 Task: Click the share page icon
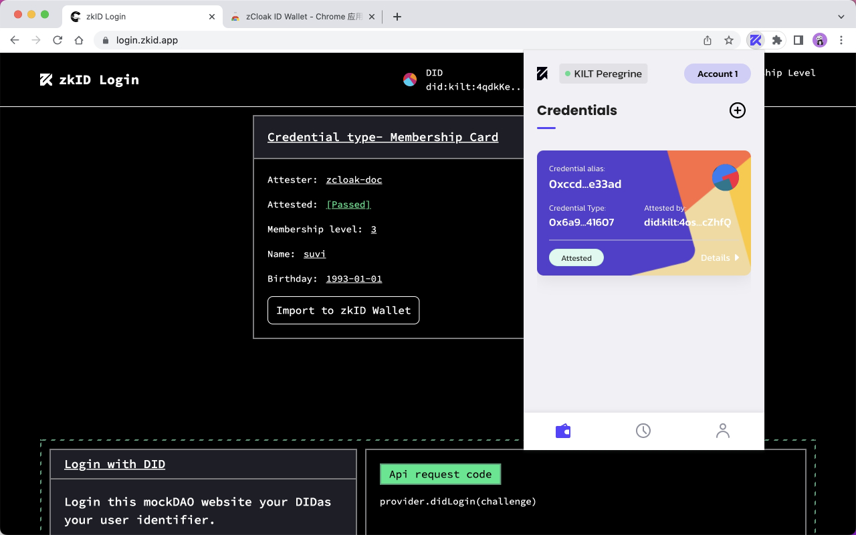point(708,40)
